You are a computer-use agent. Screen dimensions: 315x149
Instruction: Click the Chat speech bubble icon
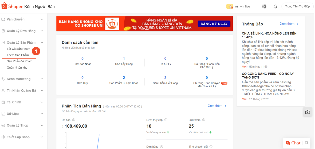288,143
